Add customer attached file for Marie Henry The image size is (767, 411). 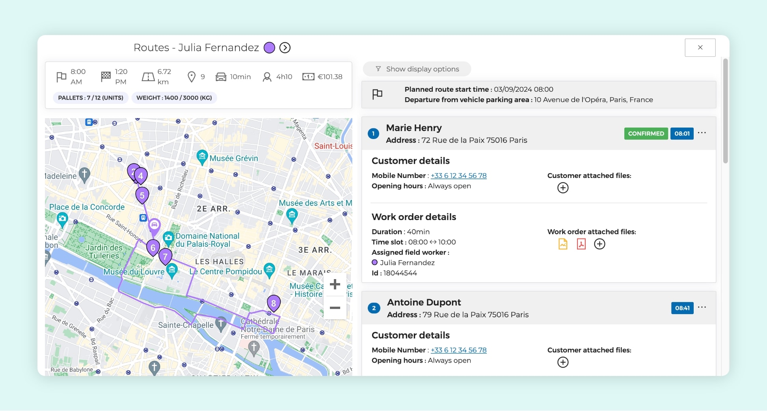point(563,188)
